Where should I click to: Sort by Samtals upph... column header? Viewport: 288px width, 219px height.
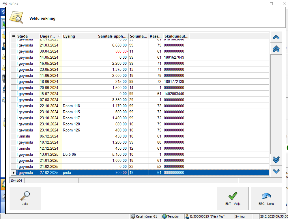[112, 36]
